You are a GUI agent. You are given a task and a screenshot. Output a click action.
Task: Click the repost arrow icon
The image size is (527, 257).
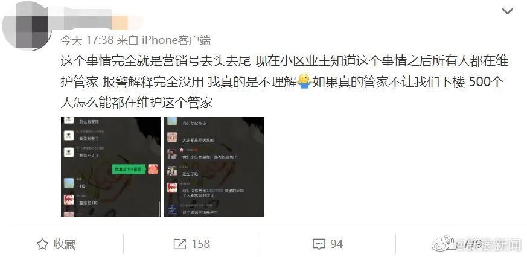pyautogui.click(x=180, y=244)
